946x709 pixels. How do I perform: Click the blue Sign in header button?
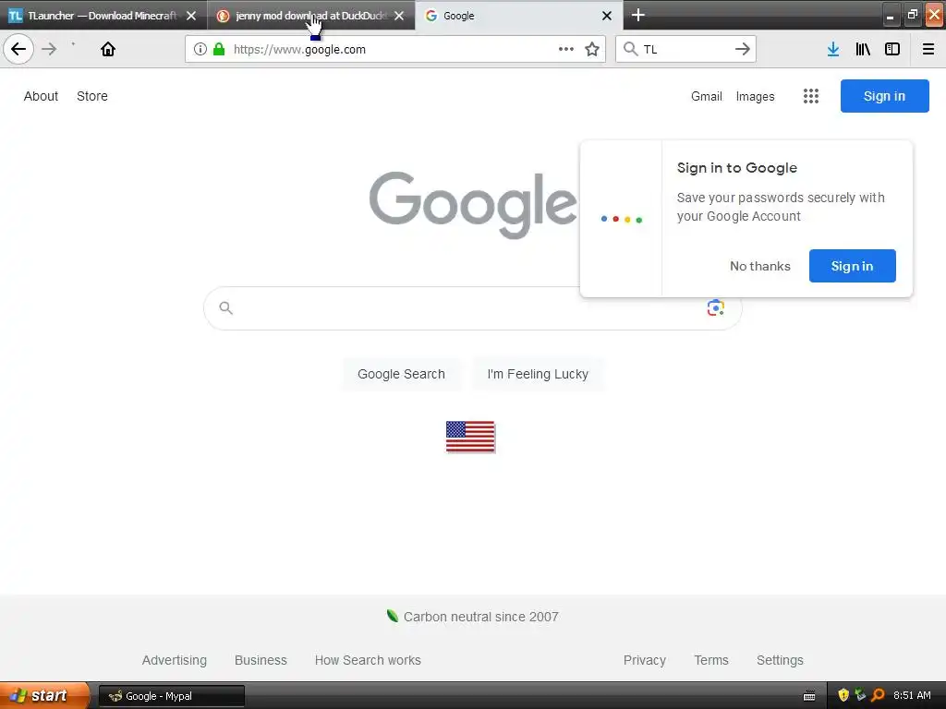(884, 96)
